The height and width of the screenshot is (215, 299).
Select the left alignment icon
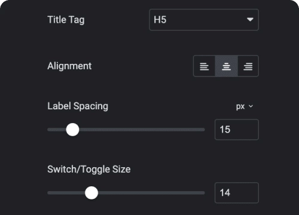(x=204, y=66)
